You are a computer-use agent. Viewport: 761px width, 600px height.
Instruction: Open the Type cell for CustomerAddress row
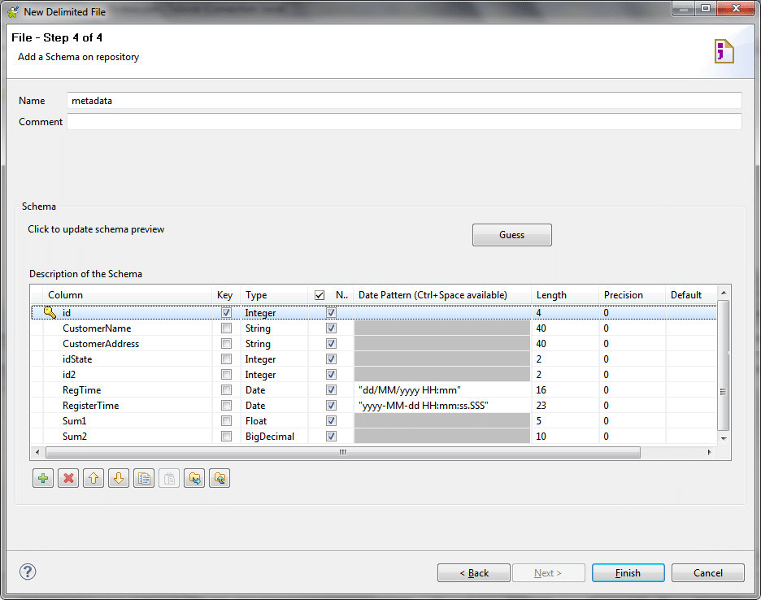click(x=273, y=344)
